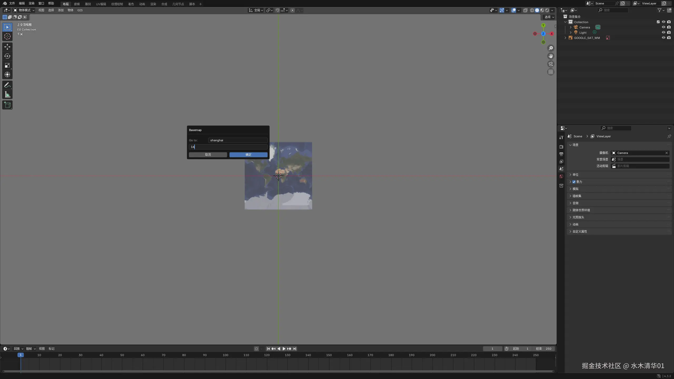This screenshot has height=379, width=674.
Task: Click the 确定 confirm button
Action: (x=248, y=155)
